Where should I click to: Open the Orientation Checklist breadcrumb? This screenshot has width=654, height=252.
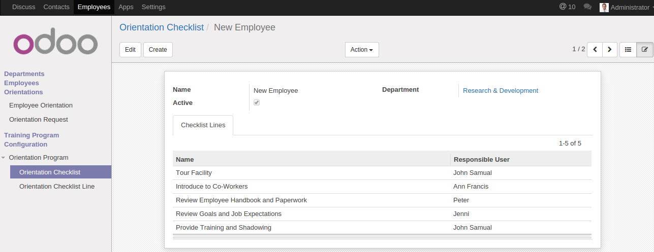[x=162, y=27]
